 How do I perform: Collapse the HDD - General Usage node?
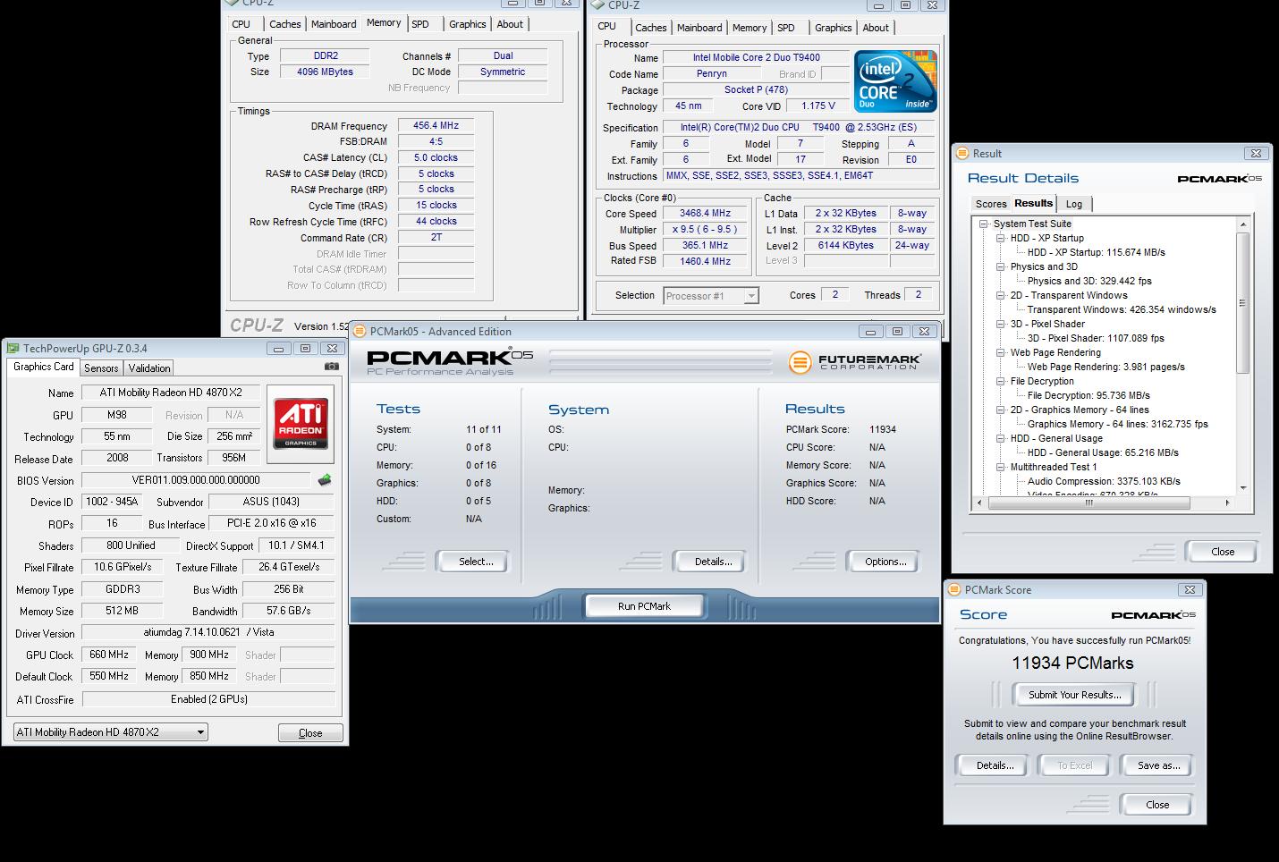click(x=1001, y=439)
